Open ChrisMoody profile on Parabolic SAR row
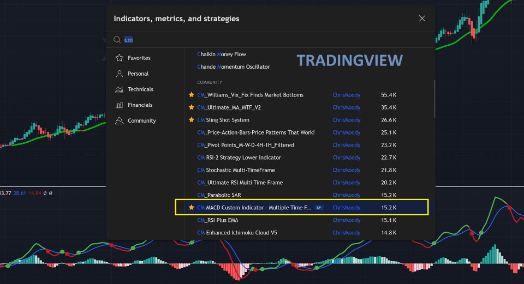 point(346,195)
